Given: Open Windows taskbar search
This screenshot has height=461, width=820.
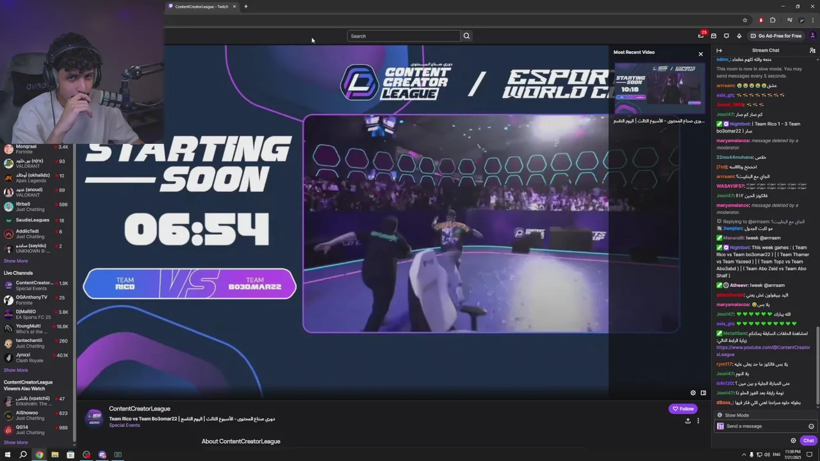Looking at the screenshot, I should click(x=23, y=455).
